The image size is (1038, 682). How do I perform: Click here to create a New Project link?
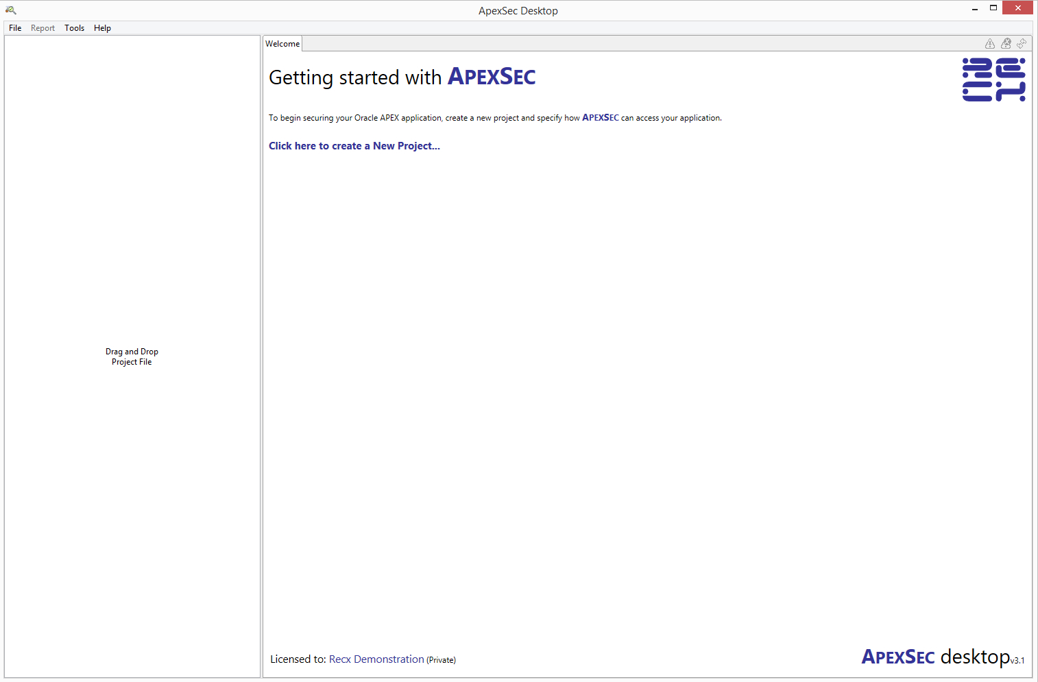[x=354, y=146]
